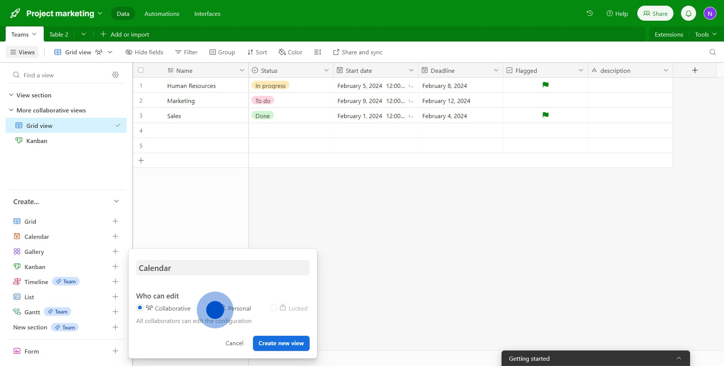Open the row height icon
The height and width of the screenshot is (366, 724).
click(318, 52)
